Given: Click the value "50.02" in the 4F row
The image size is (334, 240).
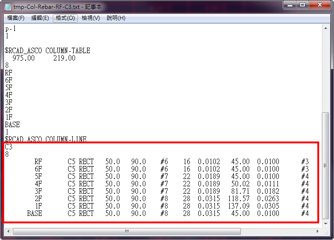Looking at the screenshot, I should tap(240, 184).
